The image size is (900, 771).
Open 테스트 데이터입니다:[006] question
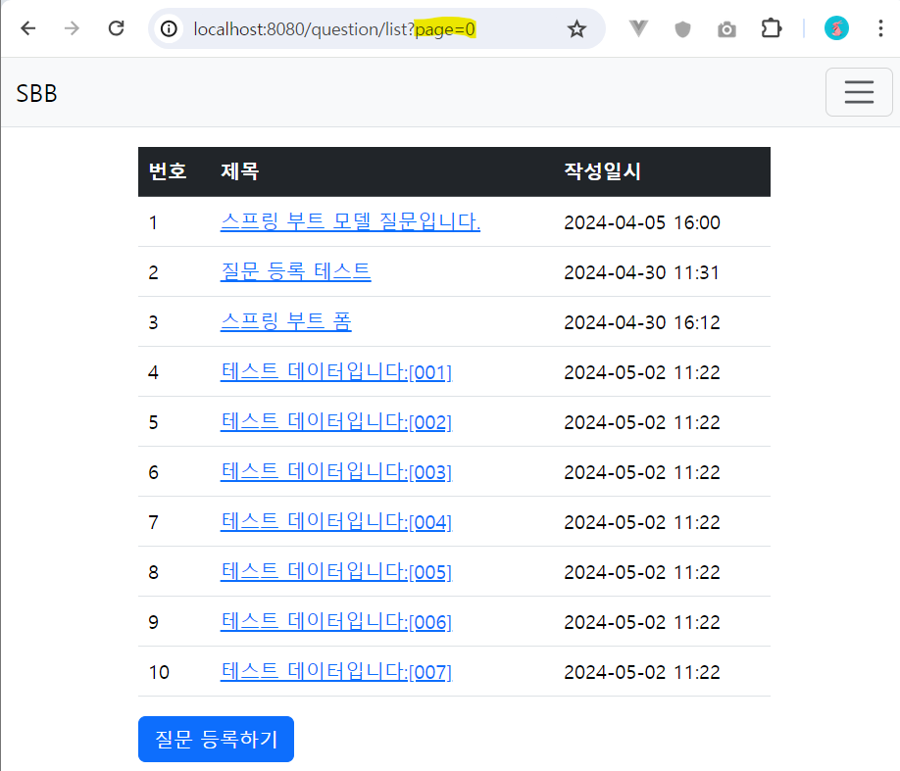pyautogui.click(x=336, y=621)
